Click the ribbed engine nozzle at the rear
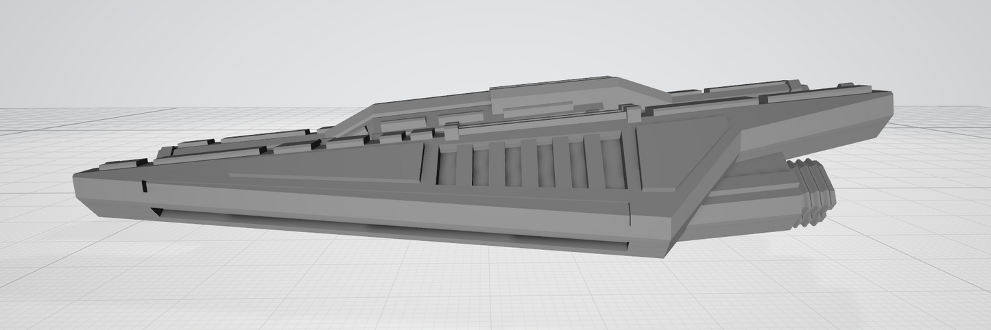The image size is (991, 330). click(x=816, y=192)
